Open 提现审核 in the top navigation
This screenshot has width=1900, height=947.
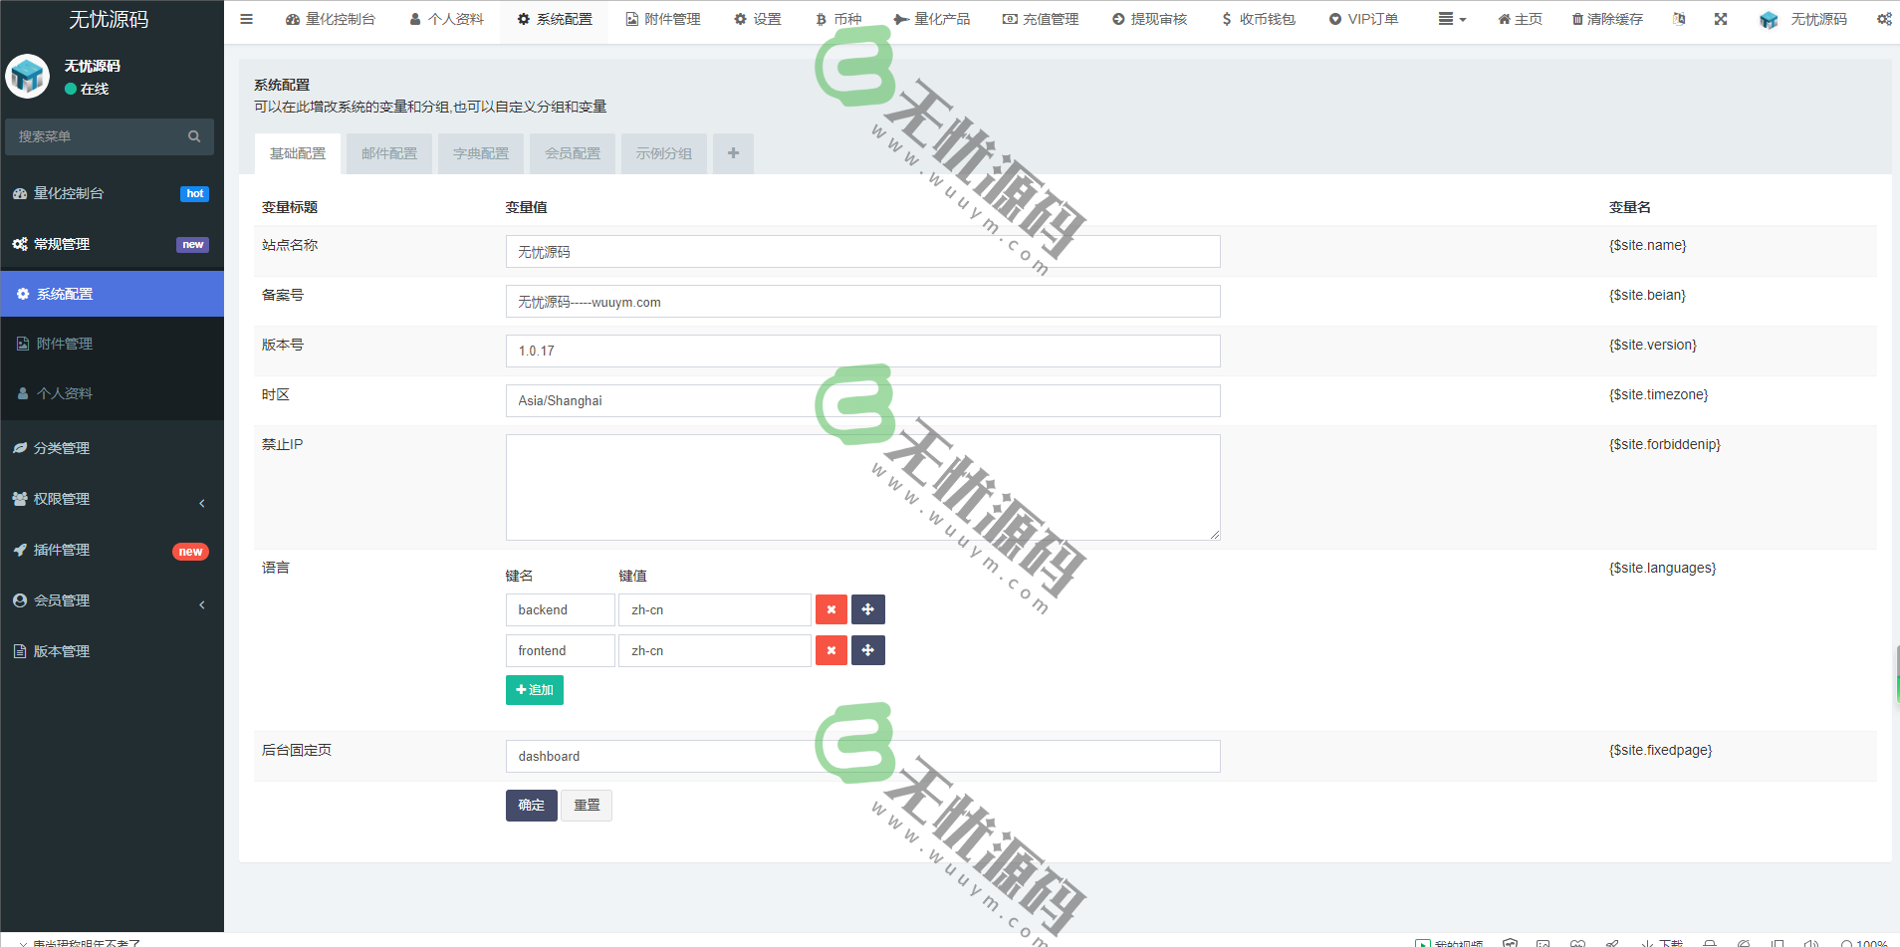pyautogui.click(x=1148, y=18)
